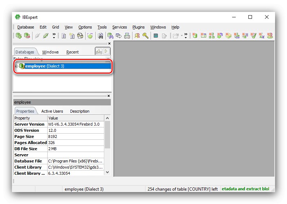Screen dimensions: 287x204
Task: Click the green disconnect plug icon
Action: point(45,35)
